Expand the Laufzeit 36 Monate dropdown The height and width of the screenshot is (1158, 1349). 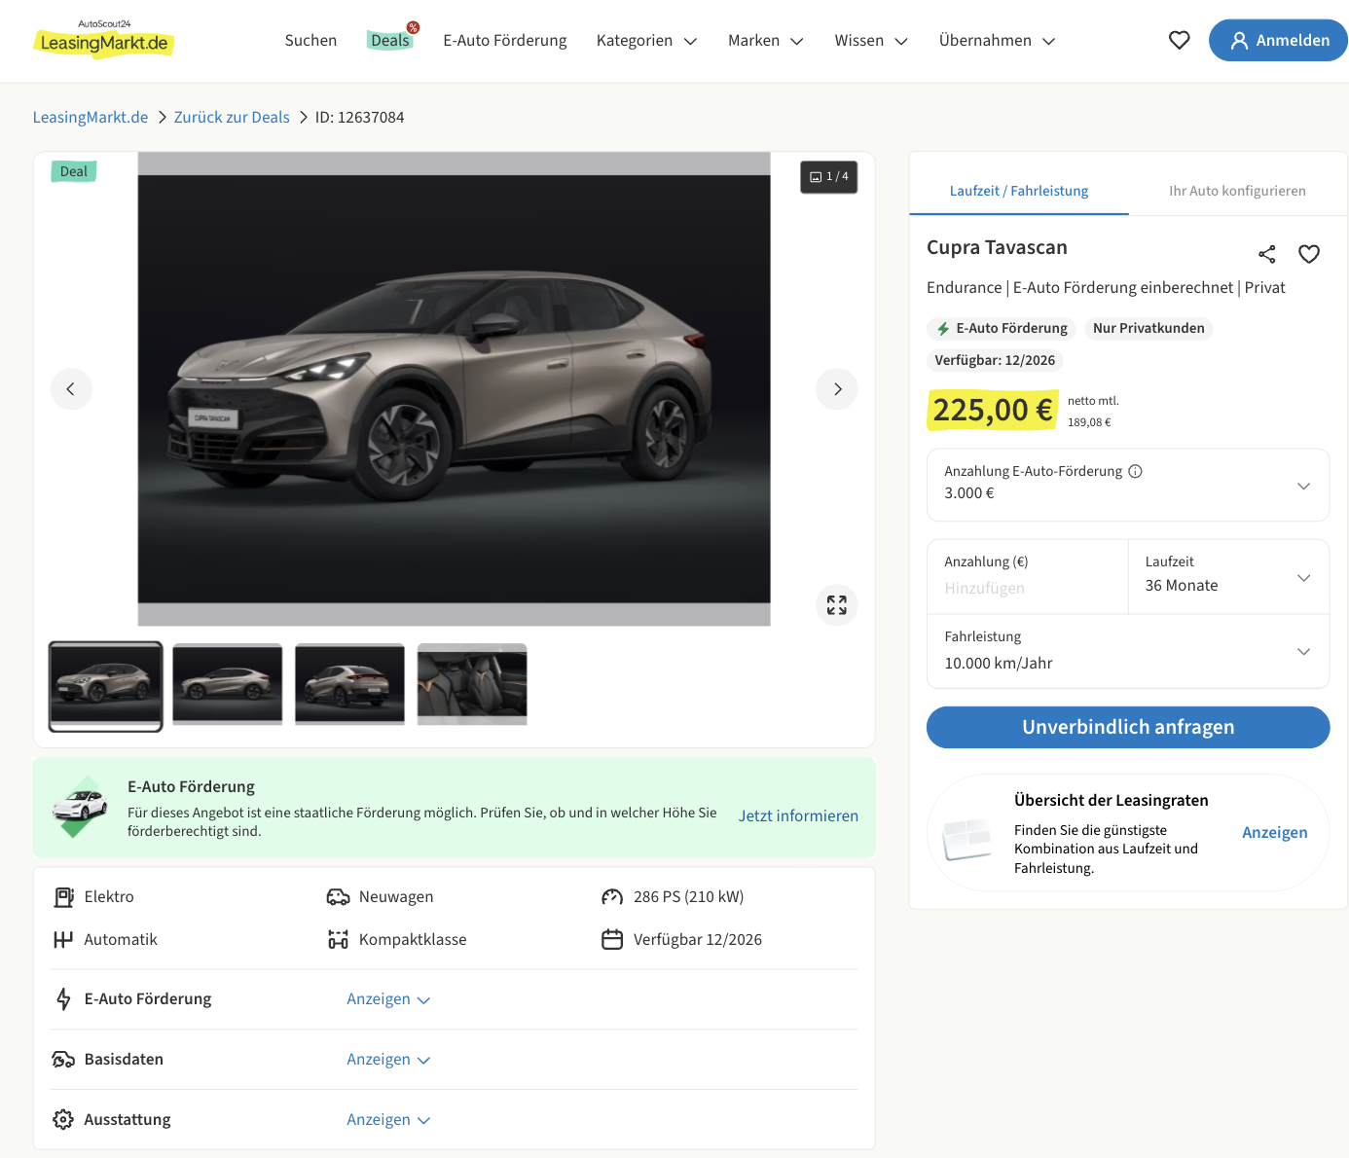tap(1228, 577)
